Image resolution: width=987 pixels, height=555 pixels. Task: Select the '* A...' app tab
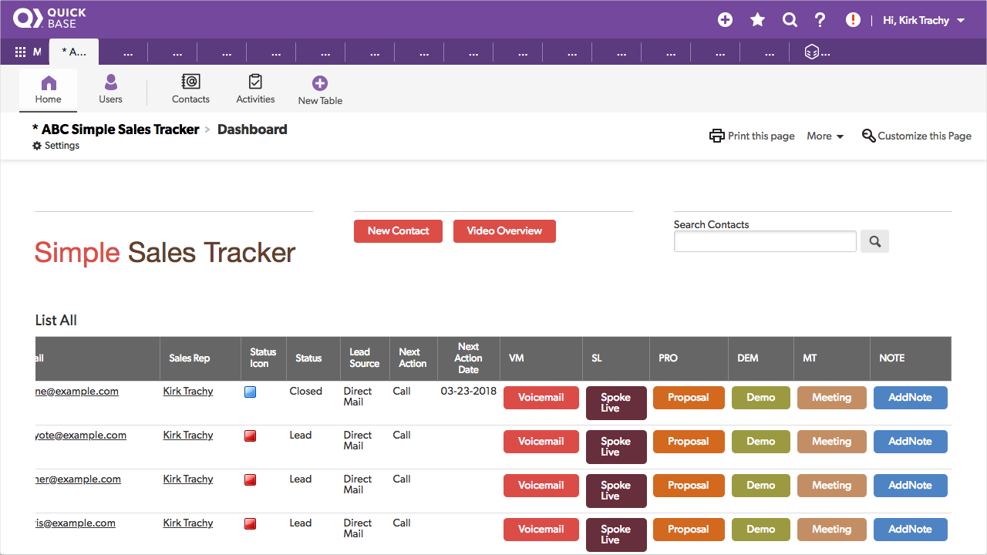point(74,52)
